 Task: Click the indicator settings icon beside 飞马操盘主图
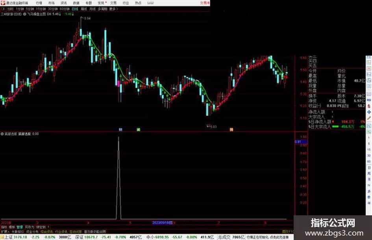[x=24, y=14]
